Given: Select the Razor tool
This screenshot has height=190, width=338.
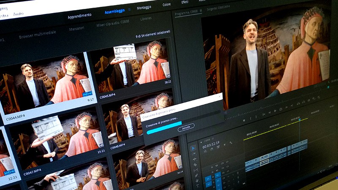Looking at the screenshot, I should (195, 165).
